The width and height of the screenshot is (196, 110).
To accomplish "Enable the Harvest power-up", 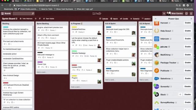I will click(188, 23).
